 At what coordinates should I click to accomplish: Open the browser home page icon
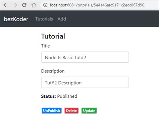34,5
